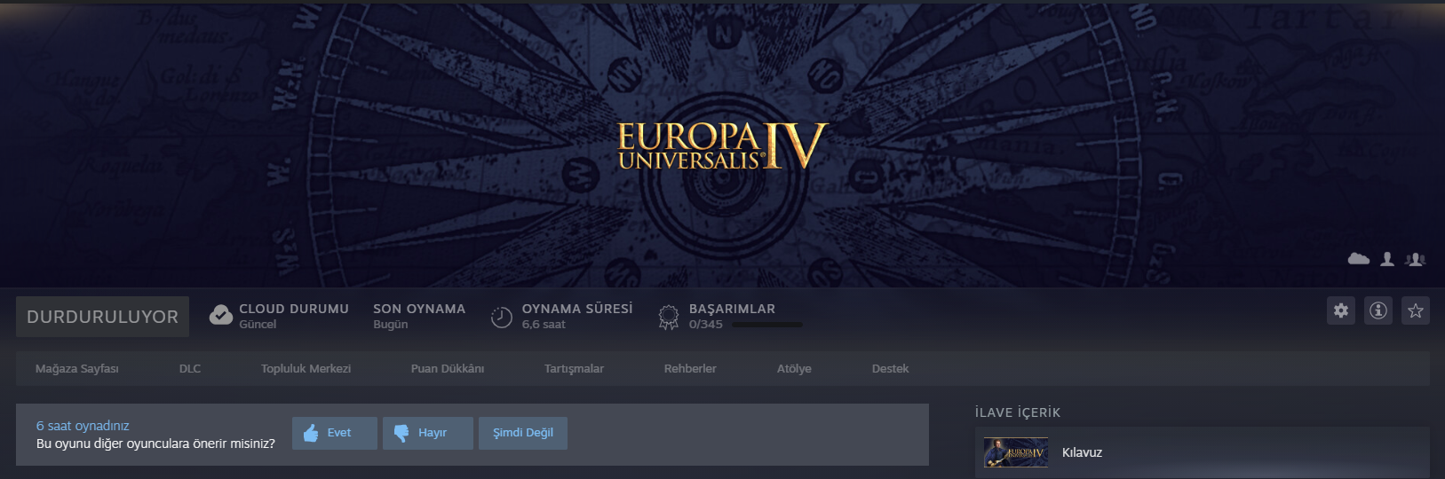The image size is (1445, 479).
Task: Click the play time clock icon
Action: coord(502,317)
